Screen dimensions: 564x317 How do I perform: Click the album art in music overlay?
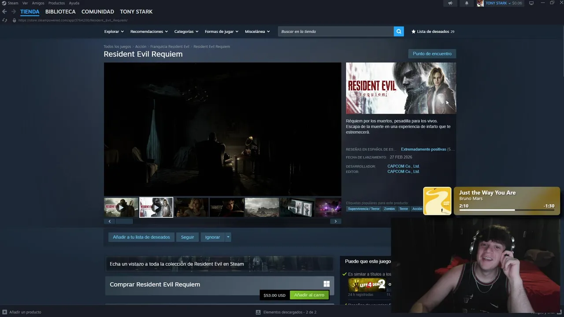pos(437,201)
